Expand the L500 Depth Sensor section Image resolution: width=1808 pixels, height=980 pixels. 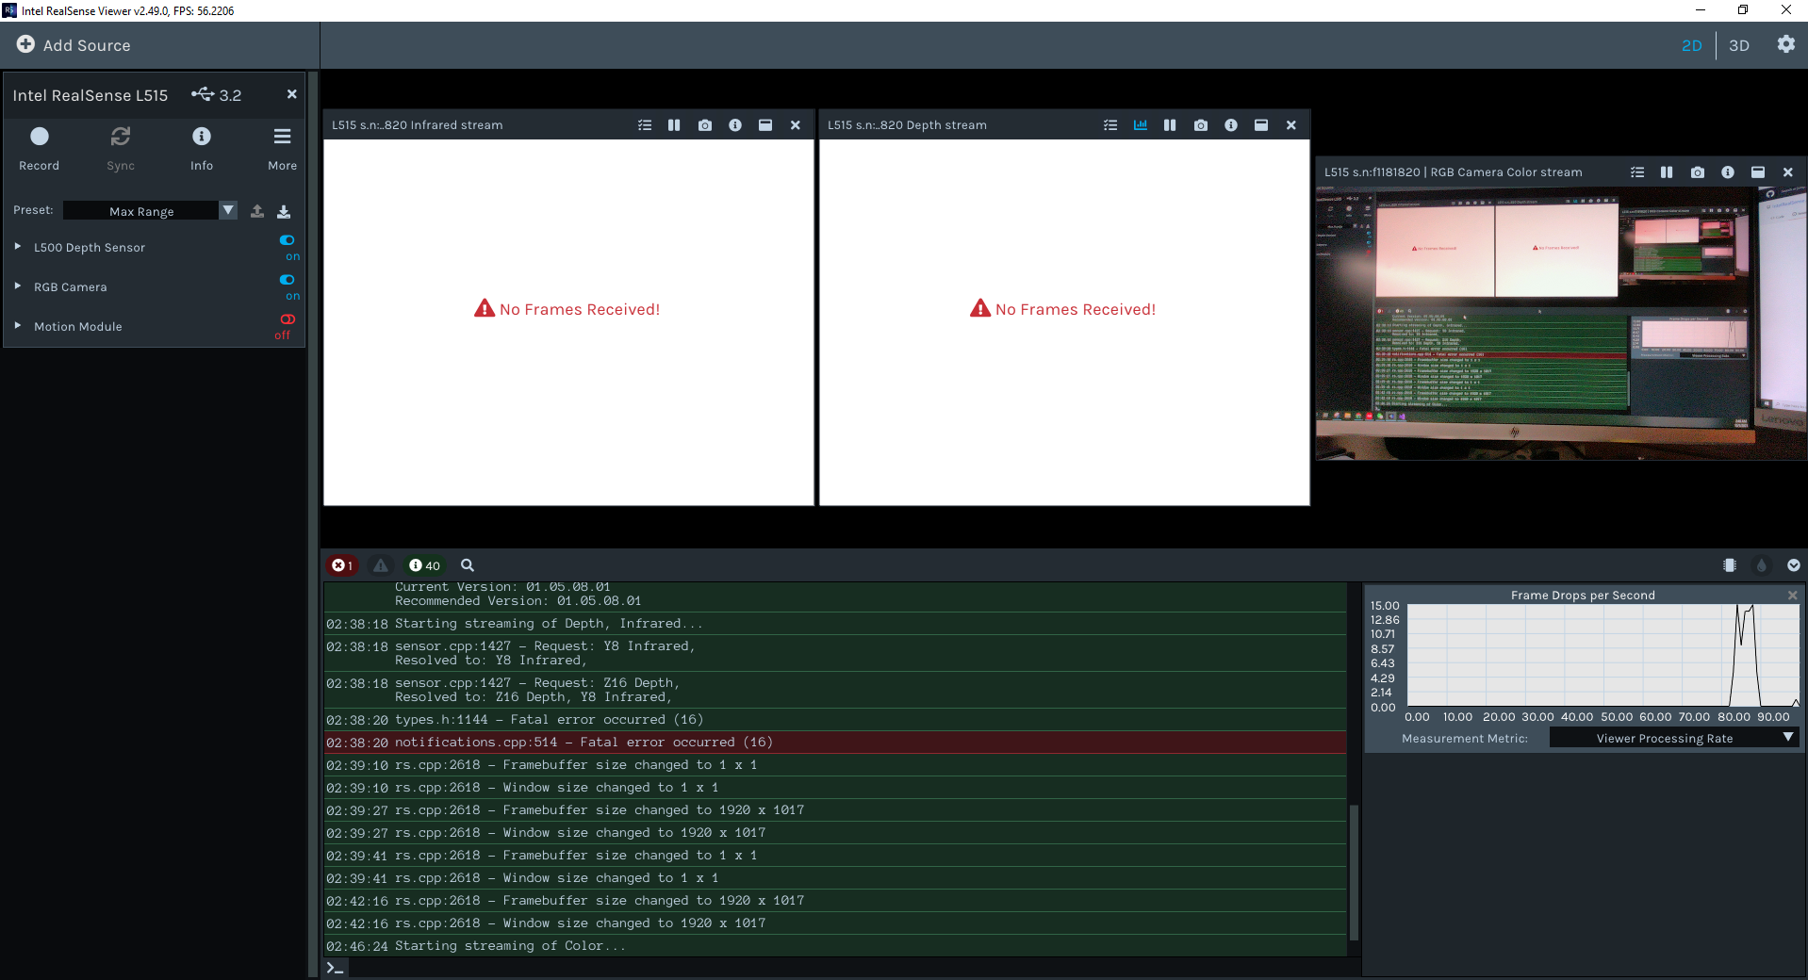16,247
